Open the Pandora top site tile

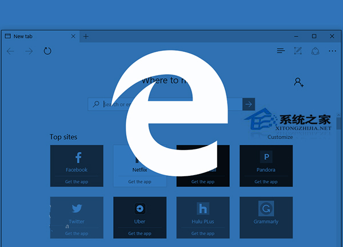tap(266, 161)
